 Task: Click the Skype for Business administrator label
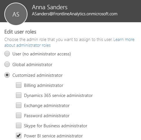[x=55, y=126]
